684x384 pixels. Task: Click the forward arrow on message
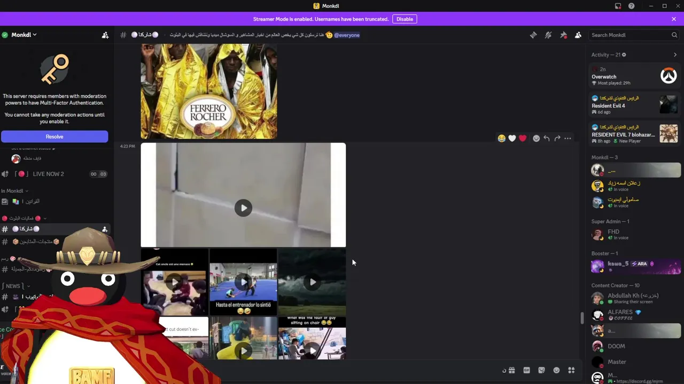tap(557, 138)
